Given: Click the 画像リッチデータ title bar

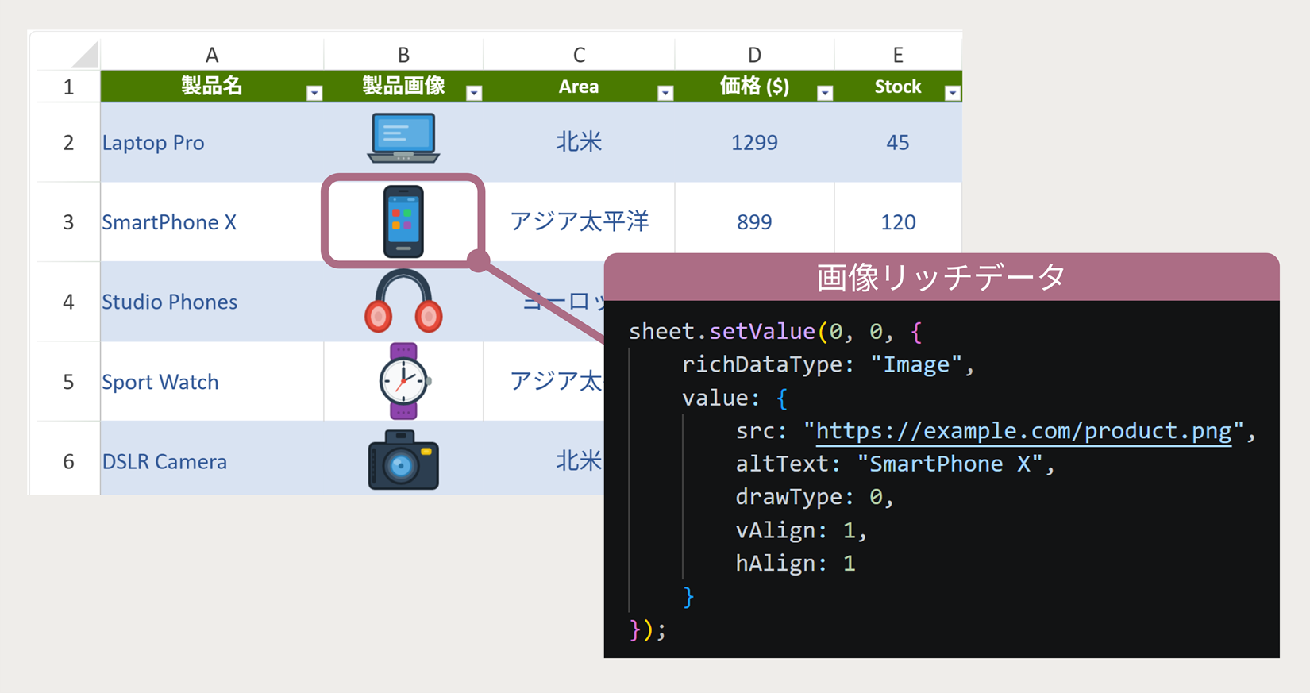Looking at the screenshot, I should tap(942, 277).
